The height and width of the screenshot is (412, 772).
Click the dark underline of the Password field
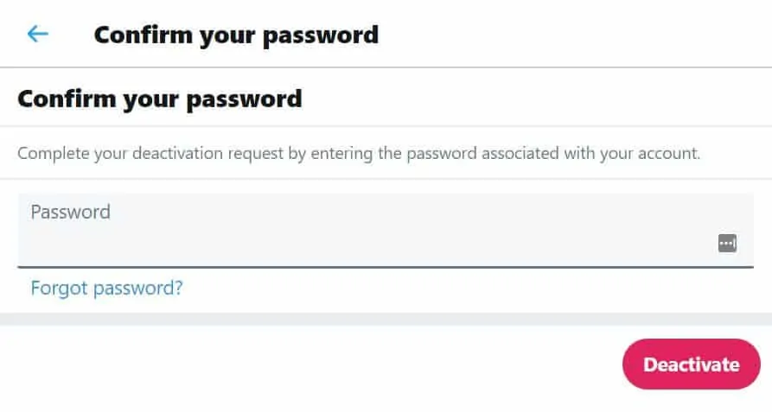386,267
